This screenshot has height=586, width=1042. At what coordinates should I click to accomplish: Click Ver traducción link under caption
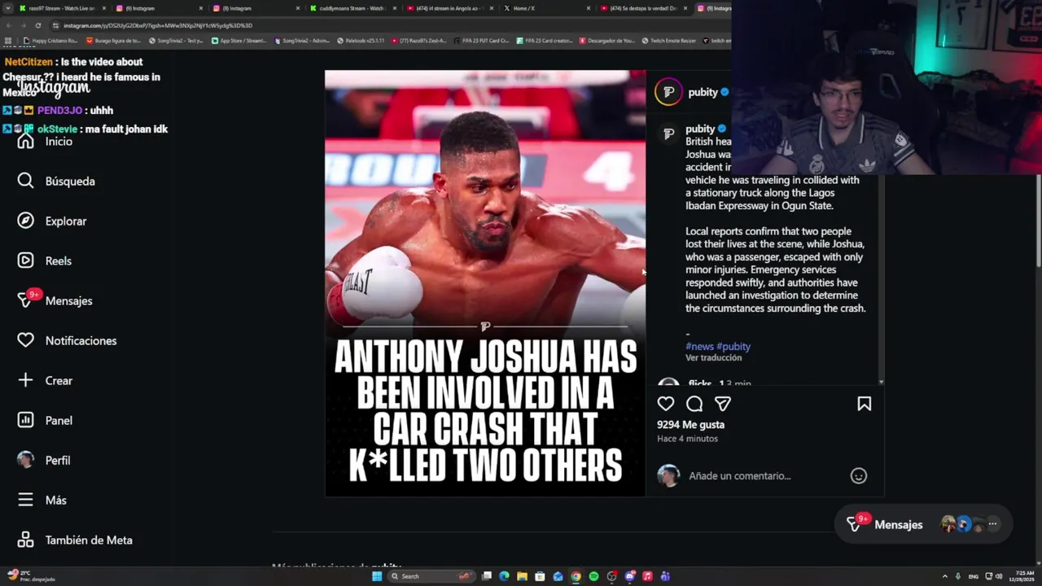(713, 358)
